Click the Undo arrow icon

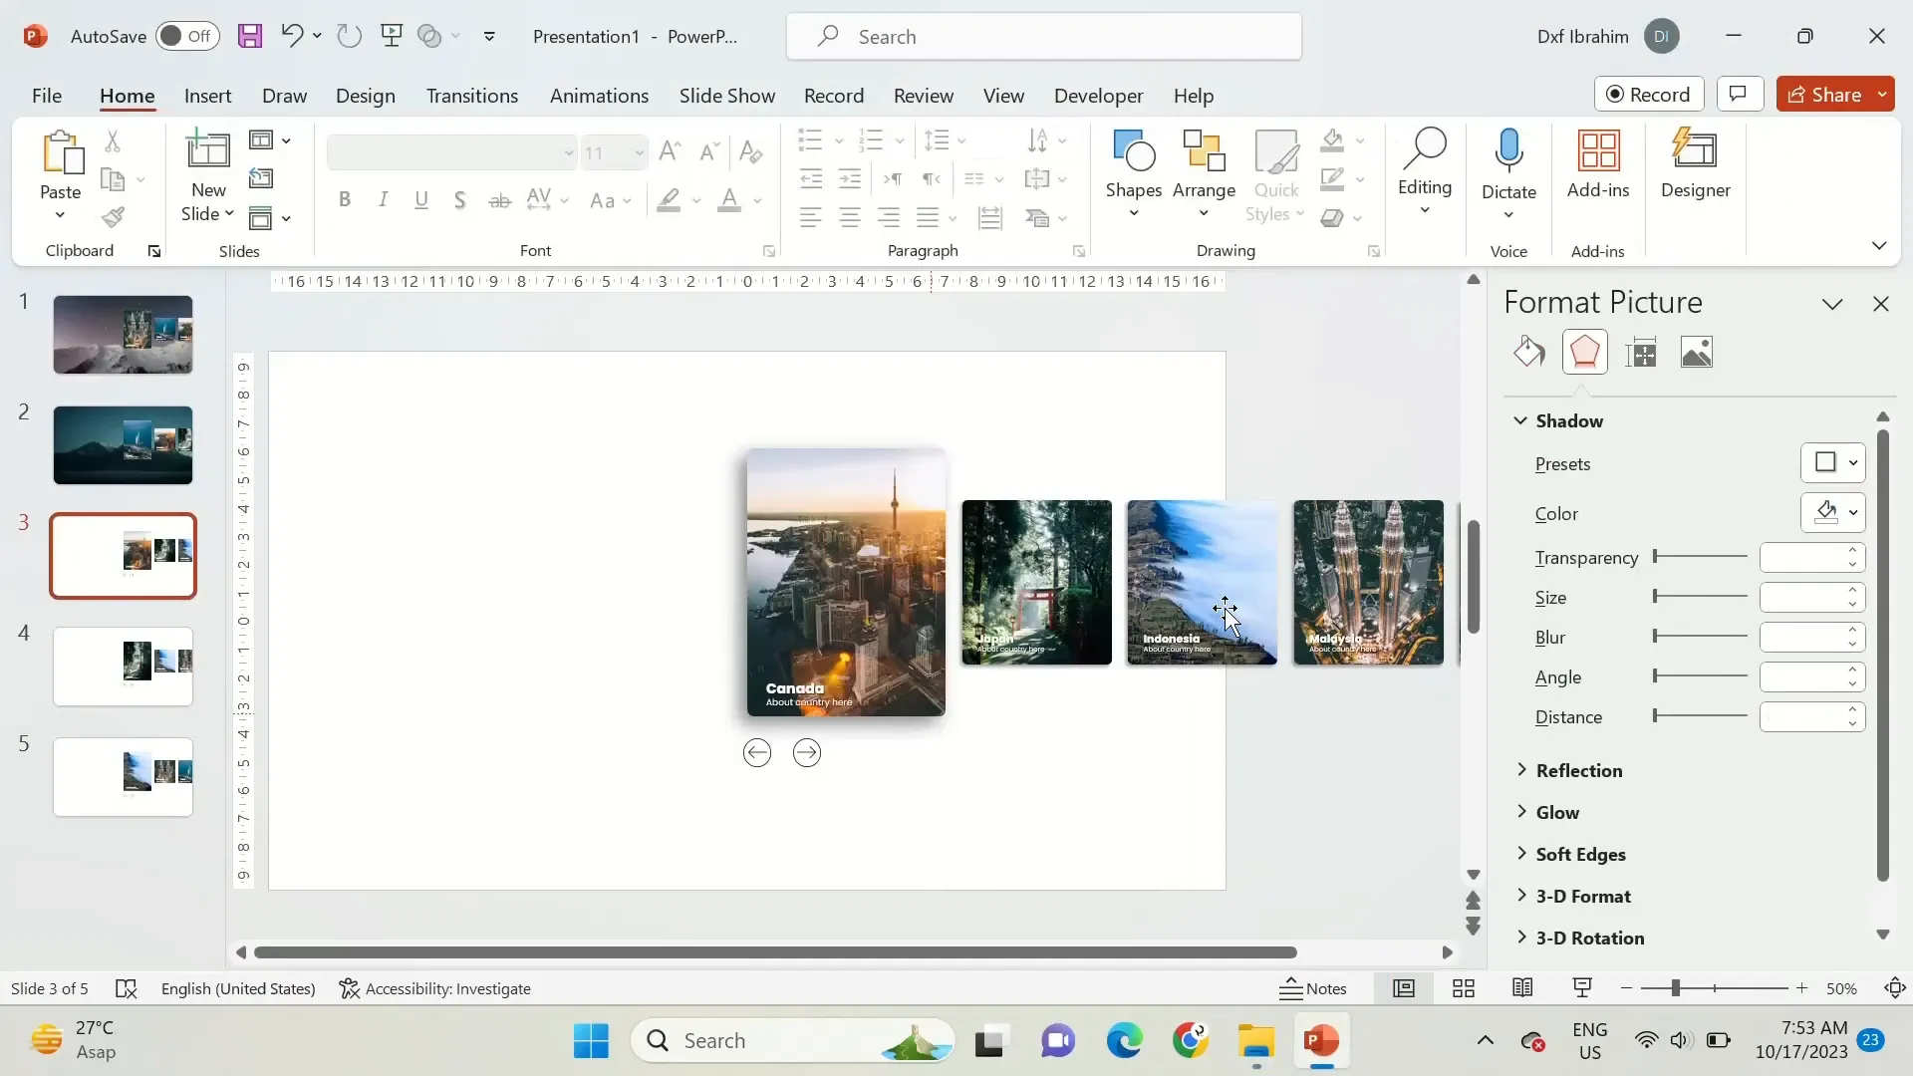tap(291, 36)
